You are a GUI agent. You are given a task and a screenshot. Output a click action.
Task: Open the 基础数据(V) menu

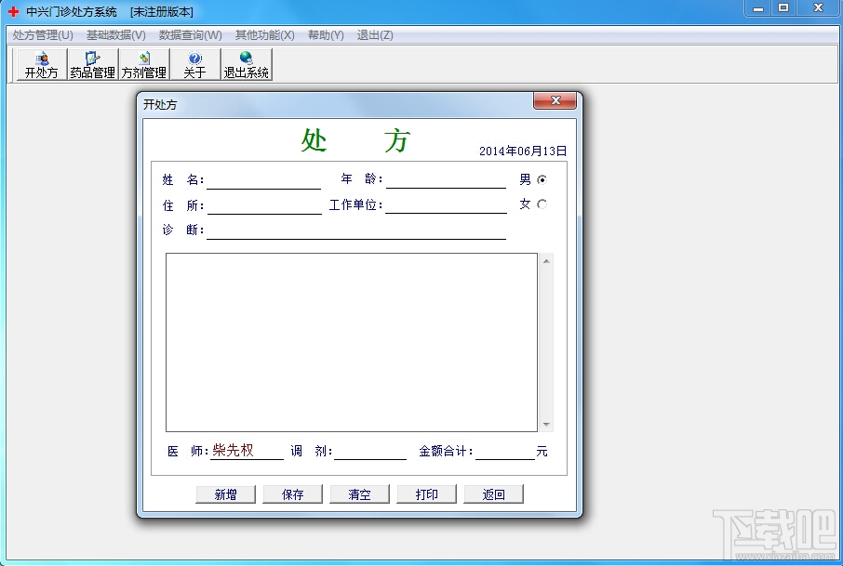pyautogui.click(x=116, y=35)
